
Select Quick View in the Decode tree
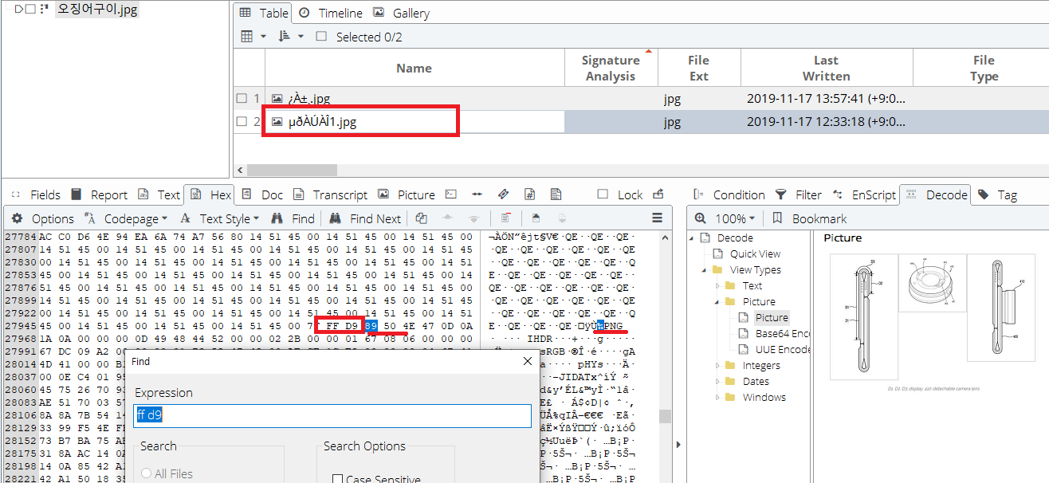(754, 253)
